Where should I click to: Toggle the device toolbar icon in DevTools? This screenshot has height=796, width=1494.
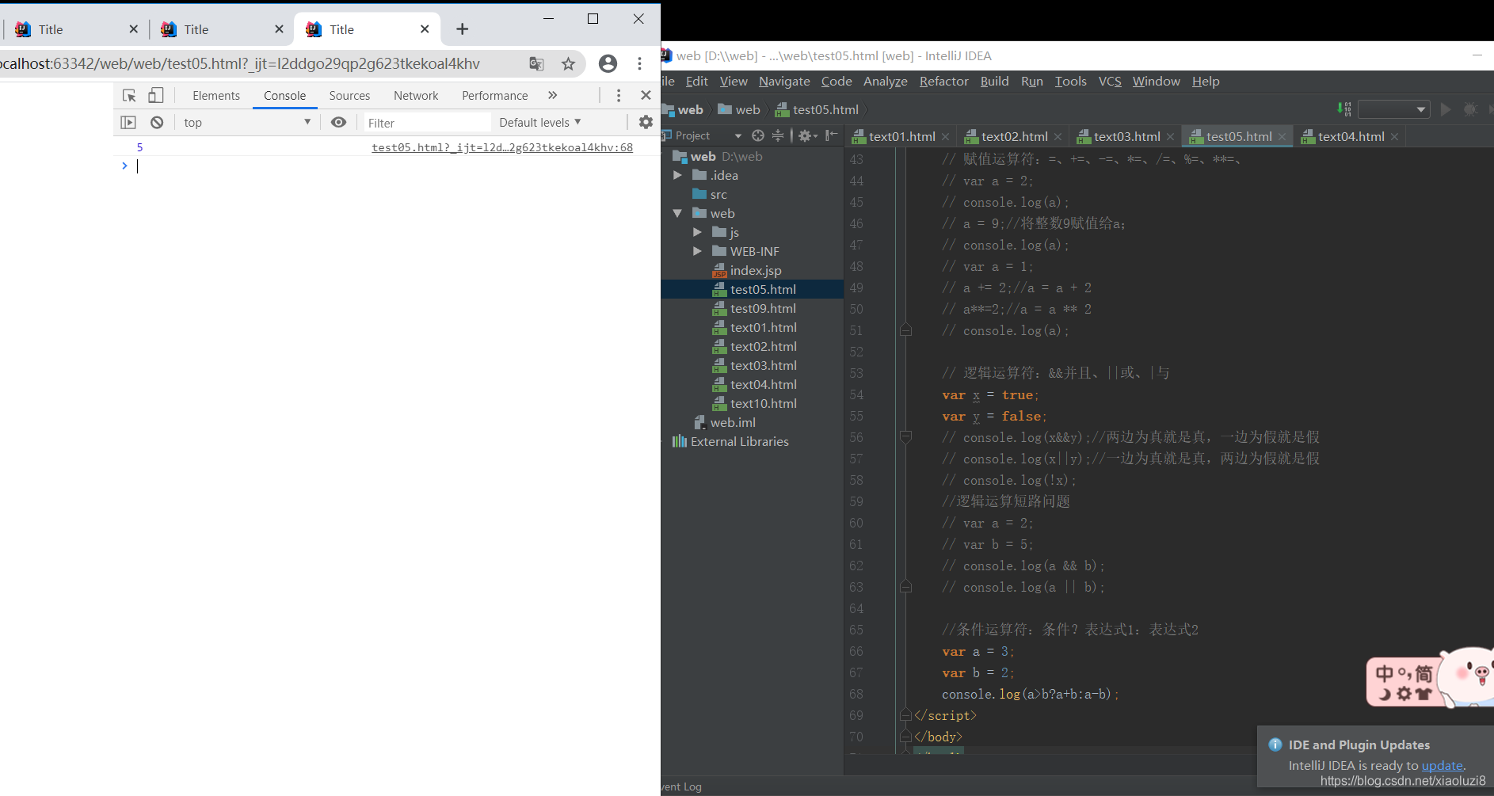(x=156, y=95)
